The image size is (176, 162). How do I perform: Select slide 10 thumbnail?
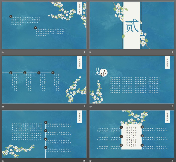[x=132, y=80]
